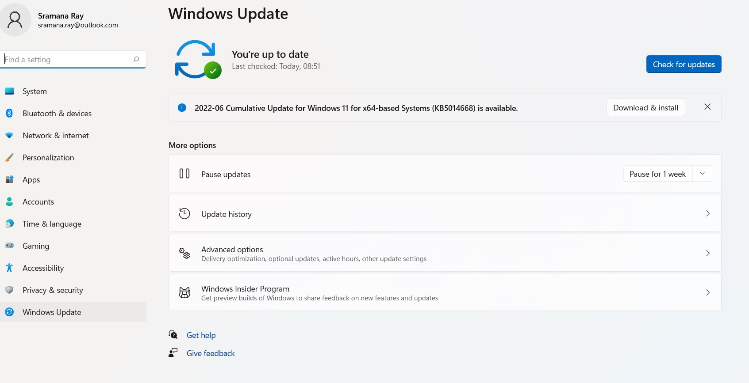This screenshot has height=383, width=749.
Task: Click the large update status sync icon
Action: [198, 60]
